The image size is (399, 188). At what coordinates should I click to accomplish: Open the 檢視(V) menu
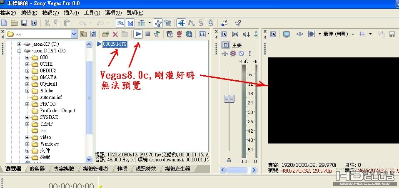point(50,13)
